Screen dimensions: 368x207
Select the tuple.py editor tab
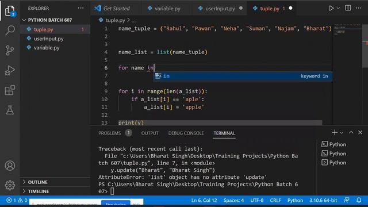tap(270, 9)
